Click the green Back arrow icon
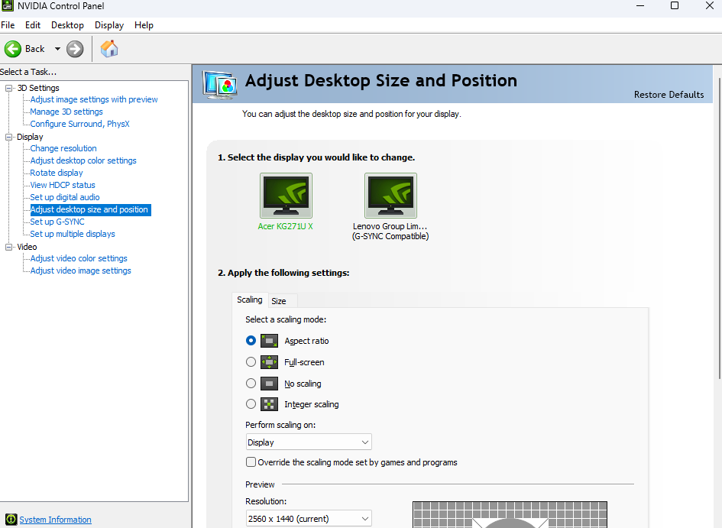 (13, 49)
